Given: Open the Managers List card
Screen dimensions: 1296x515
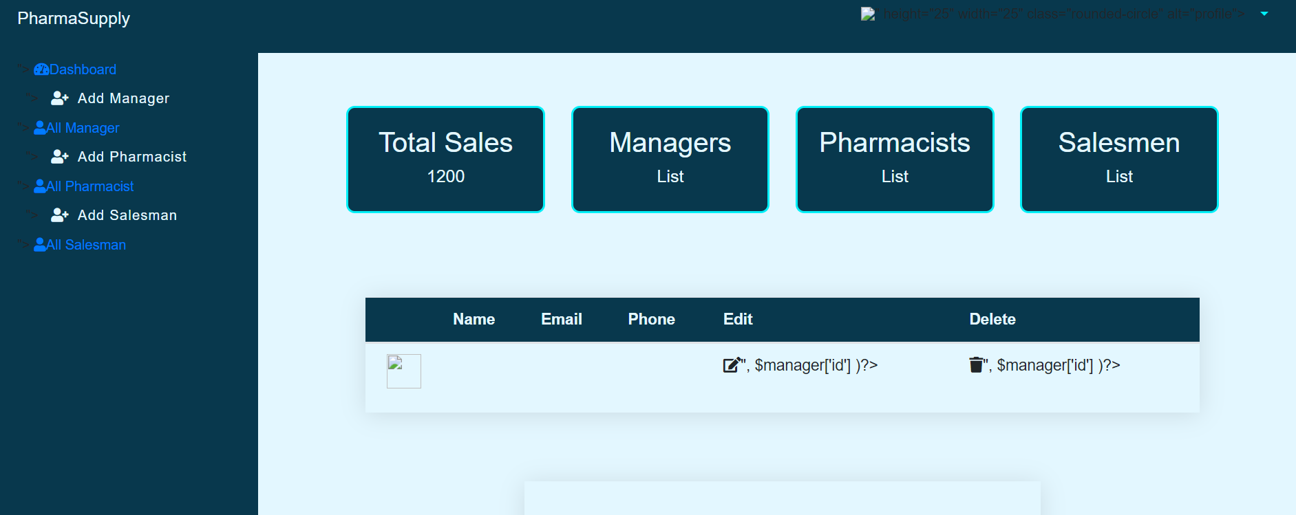Looking at the screenshot, I should click(670, 160).
